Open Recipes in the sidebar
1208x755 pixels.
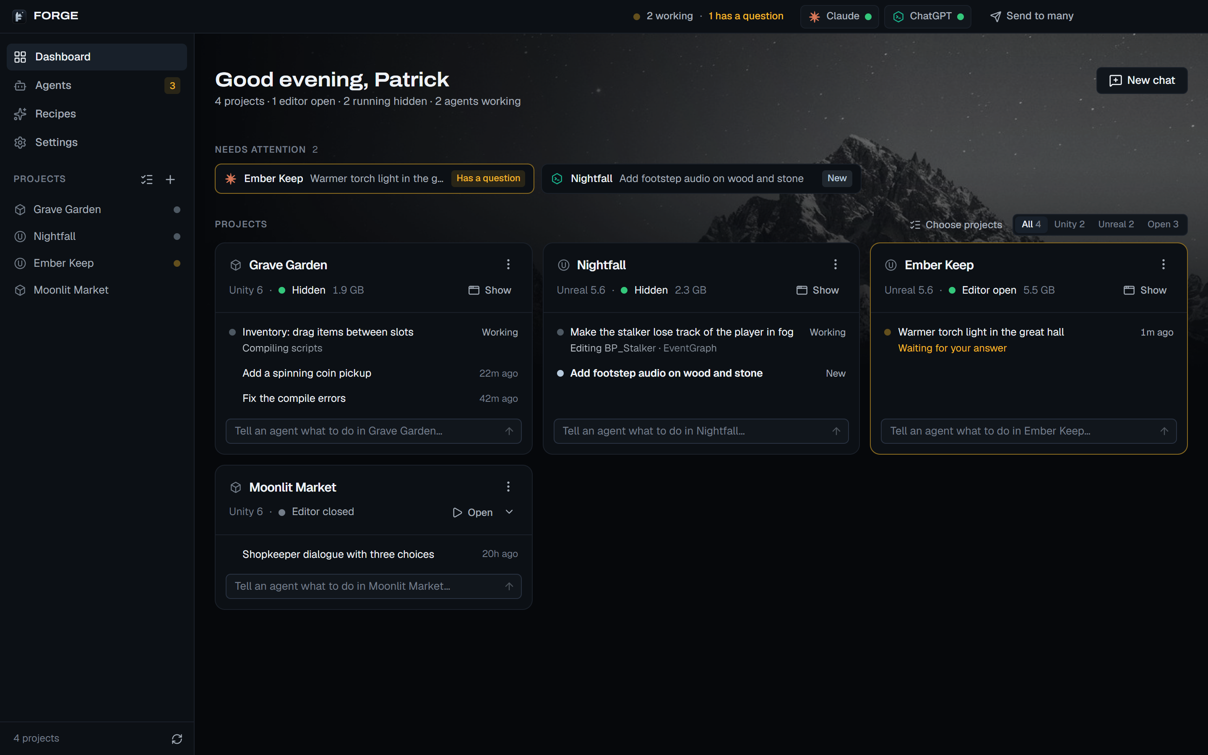pos(97,114)
